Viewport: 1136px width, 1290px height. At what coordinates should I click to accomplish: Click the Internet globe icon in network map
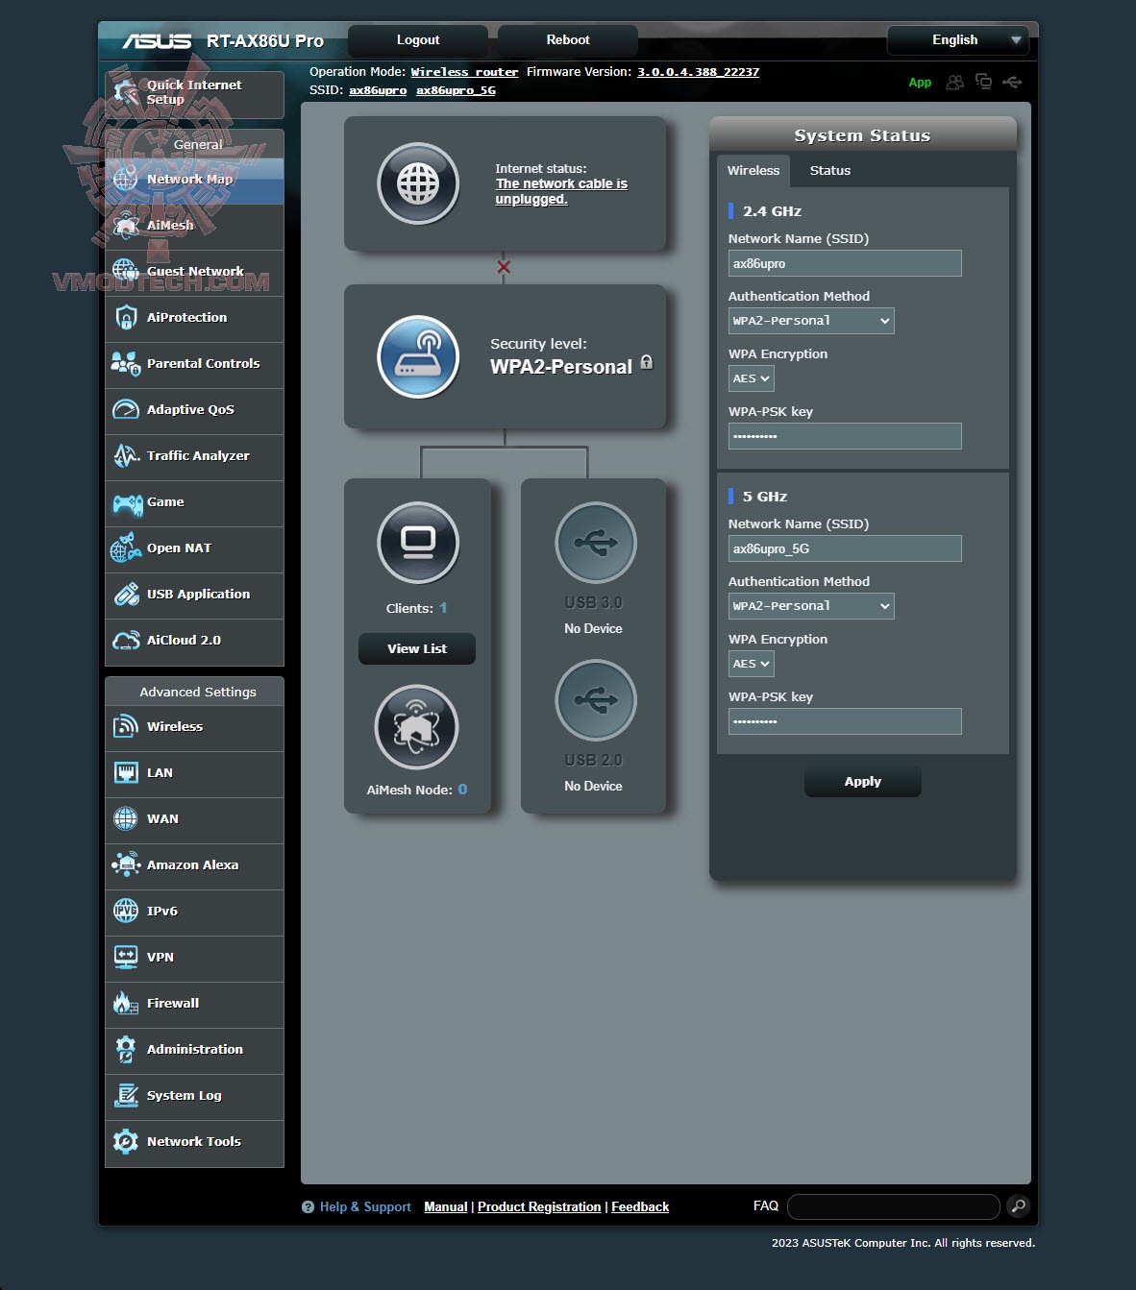418,183
